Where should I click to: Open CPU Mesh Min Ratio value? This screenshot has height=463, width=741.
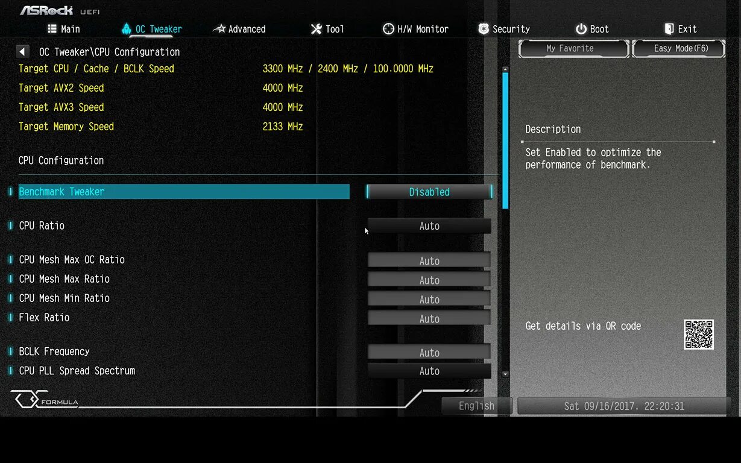point(429,299)
